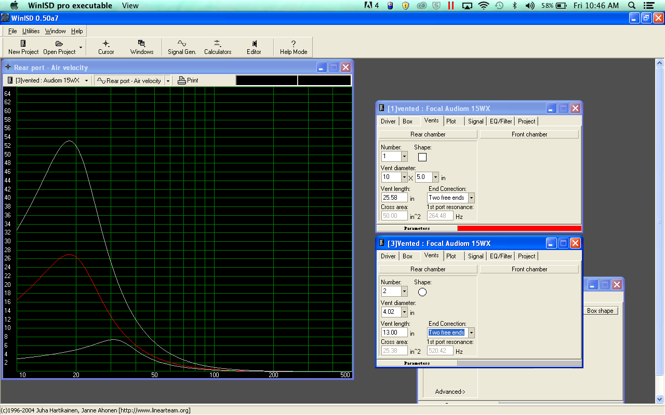Select the Cursor tool icon
Screen dimensions: 665x415
point(106,47)
